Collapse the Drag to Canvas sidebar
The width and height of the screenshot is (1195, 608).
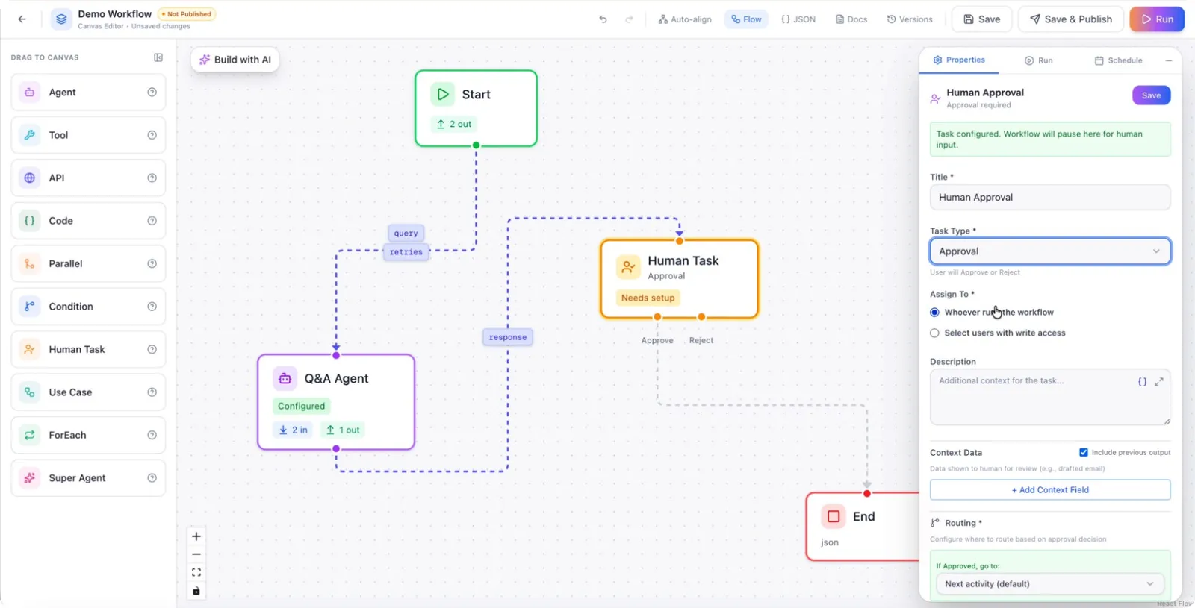[158, 57]
